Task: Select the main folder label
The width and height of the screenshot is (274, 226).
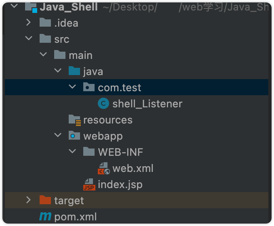Action: pos(80,55)
